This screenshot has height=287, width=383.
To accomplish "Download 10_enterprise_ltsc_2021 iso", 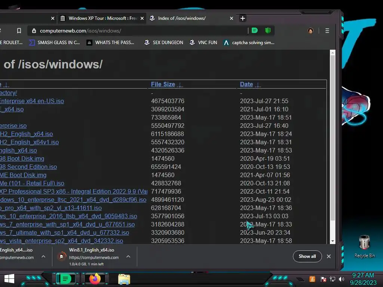I will pyautogui.click(x=73, y=200).
